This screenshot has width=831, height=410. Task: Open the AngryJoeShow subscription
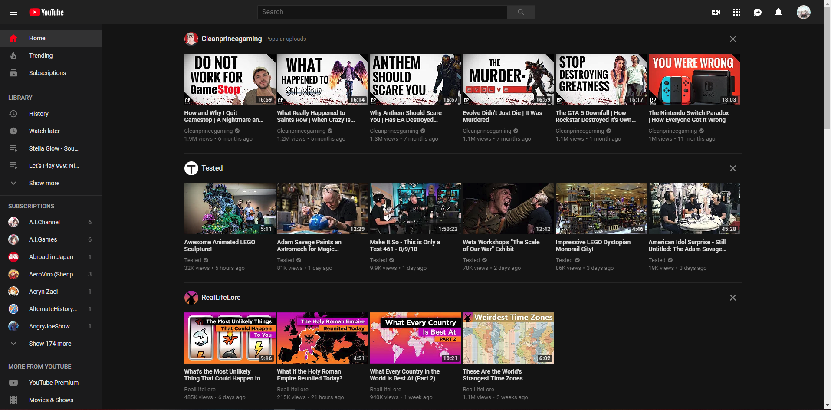point(51,326)
